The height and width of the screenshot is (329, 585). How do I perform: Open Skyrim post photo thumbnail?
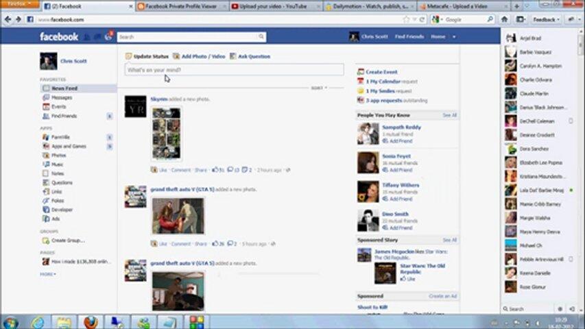click(167, 134)
